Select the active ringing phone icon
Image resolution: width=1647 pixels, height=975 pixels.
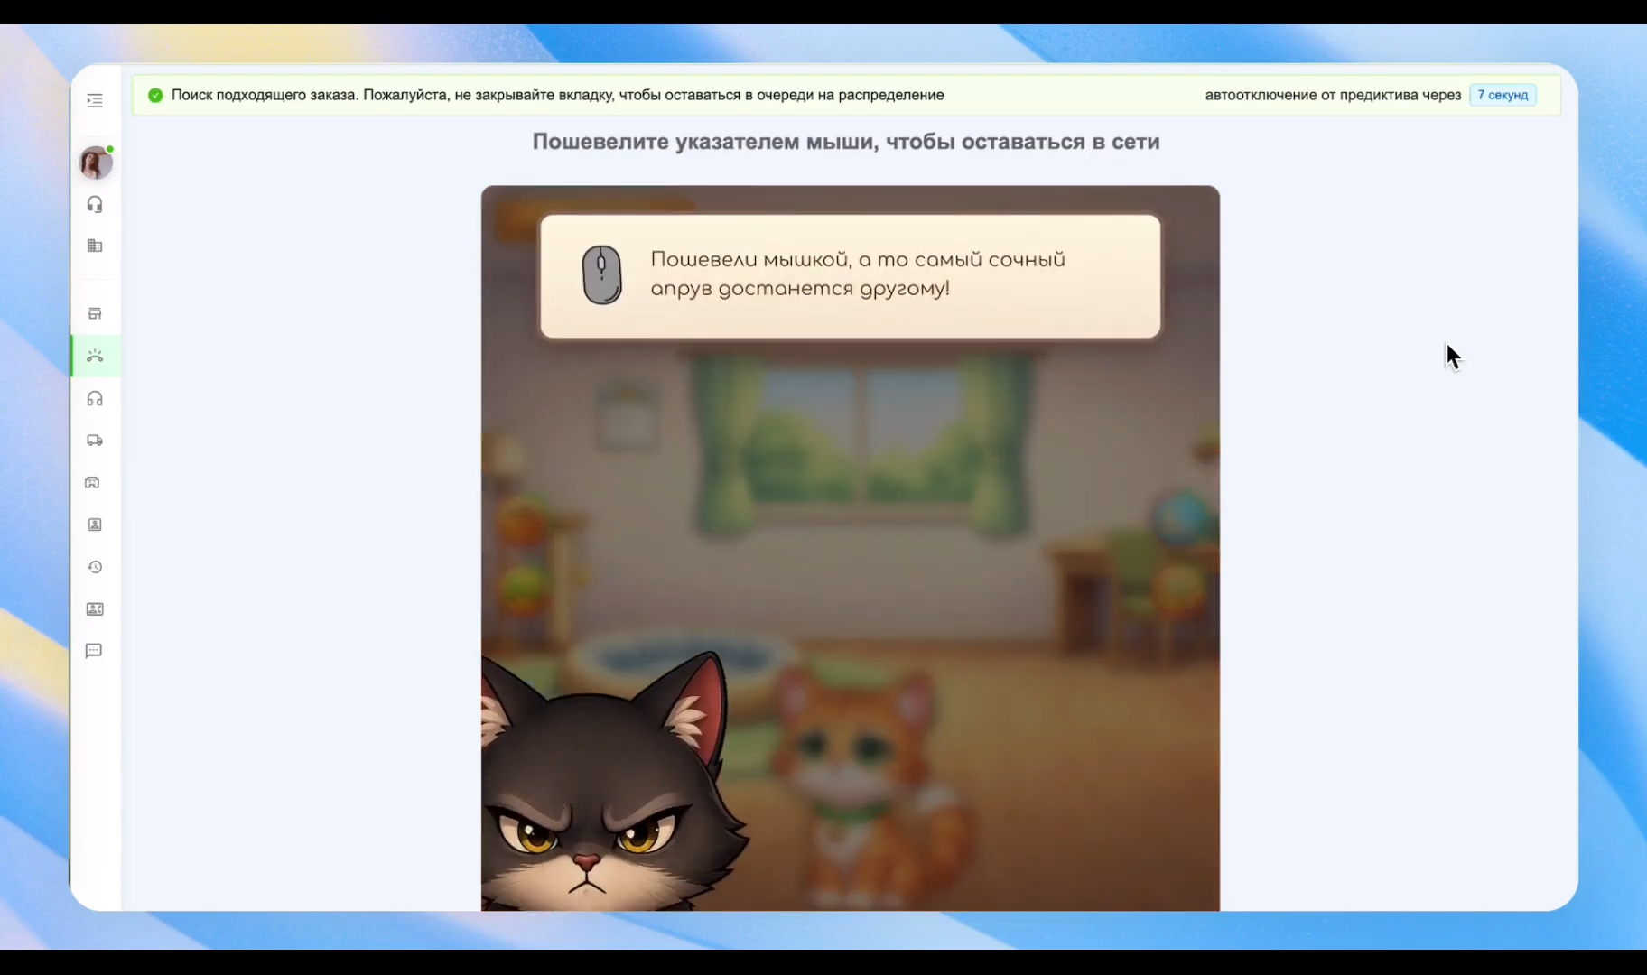click(95, 356)
